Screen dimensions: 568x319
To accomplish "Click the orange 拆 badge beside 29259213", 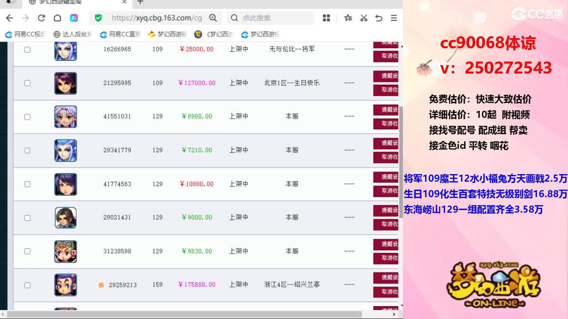I will (101, 285).
